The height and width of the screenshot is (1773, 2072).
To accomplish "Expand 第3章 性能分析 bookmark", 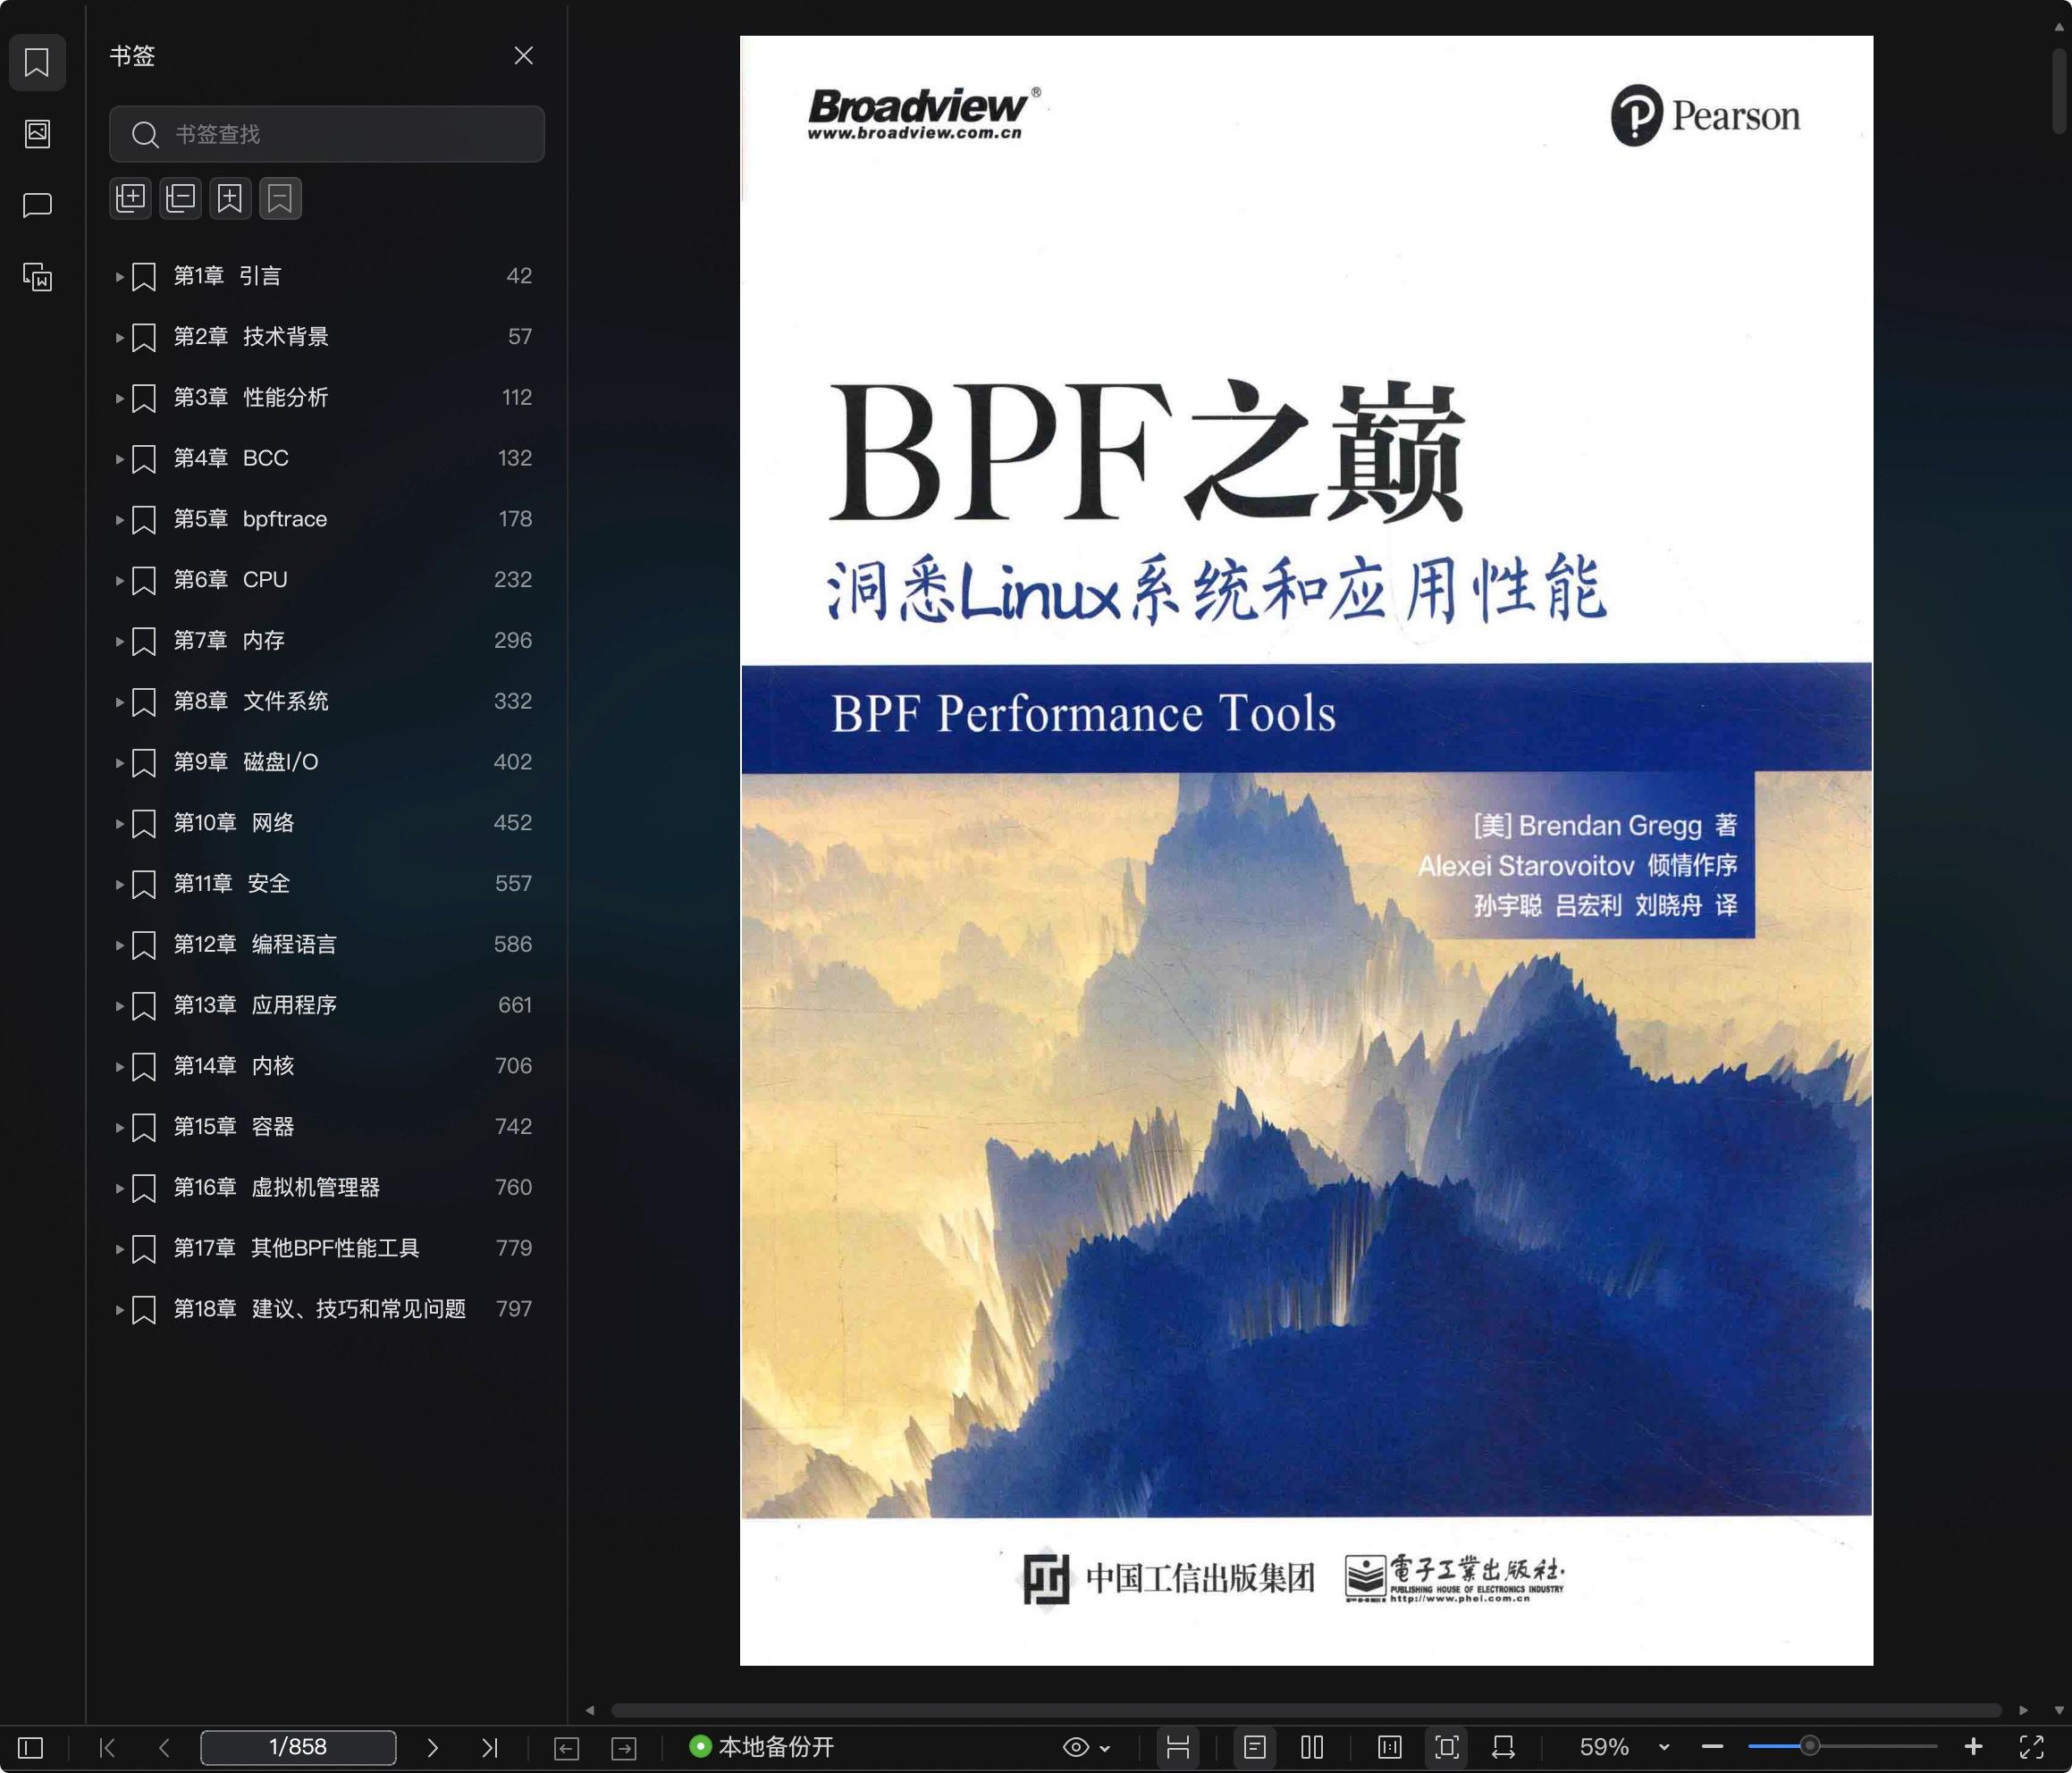I will click(x=119, y=398).
